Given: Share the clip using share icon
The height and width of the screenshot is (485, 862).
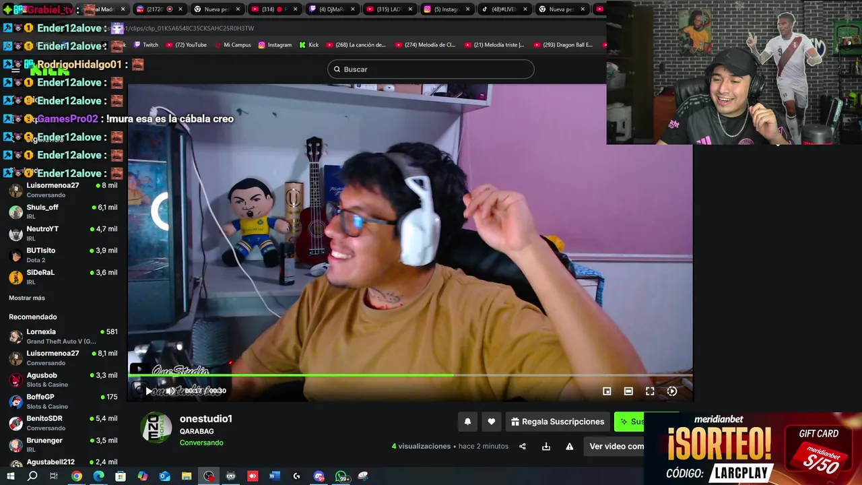Looking at the screenshot, I should pos(523,446).
